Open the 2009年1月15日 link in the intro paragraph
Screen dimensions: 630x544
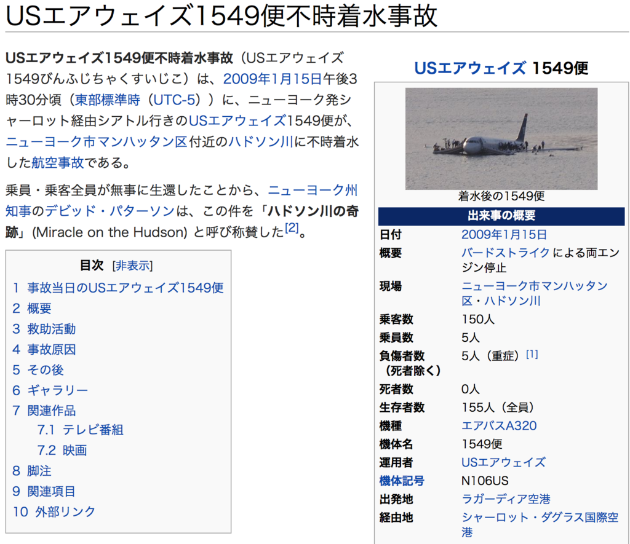273,79
